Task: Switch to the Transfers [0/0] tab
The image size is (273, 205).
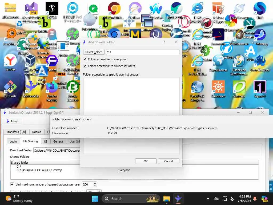Action: coord(16,132)
